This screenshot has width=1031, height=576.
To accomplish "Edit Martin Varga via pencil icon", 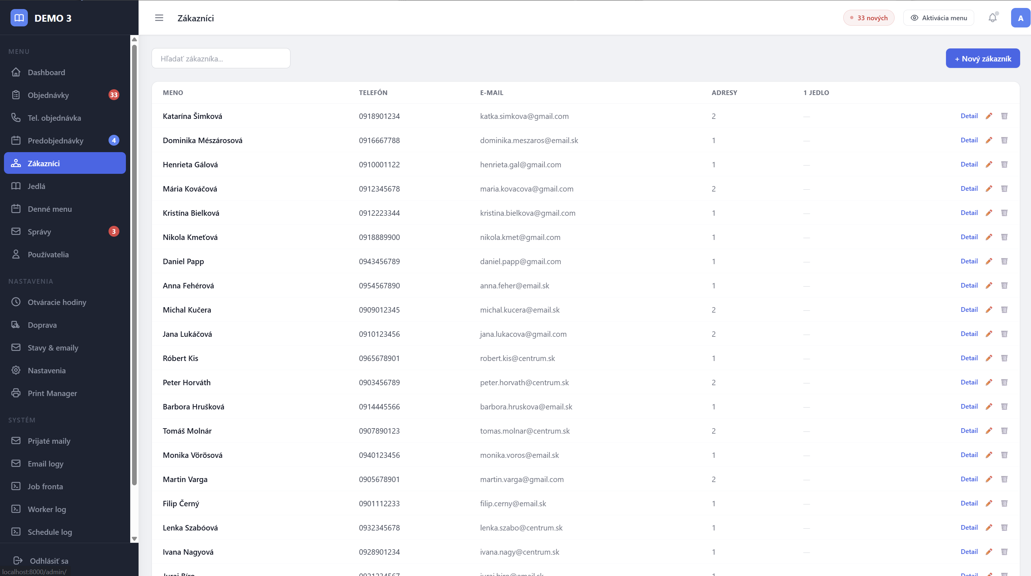I will point(989,479).
